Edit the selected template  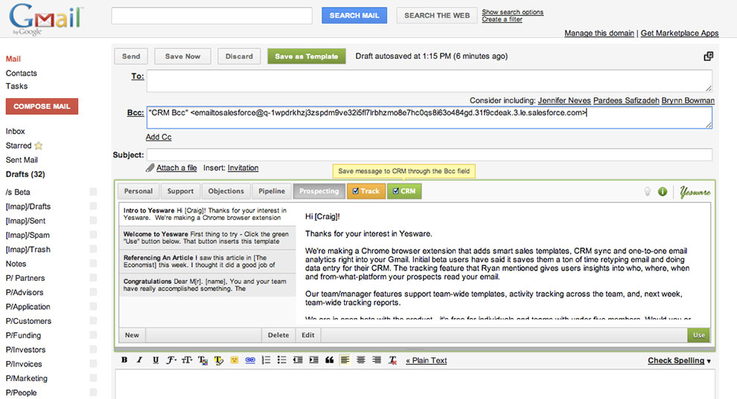click(x=308, y=335)
